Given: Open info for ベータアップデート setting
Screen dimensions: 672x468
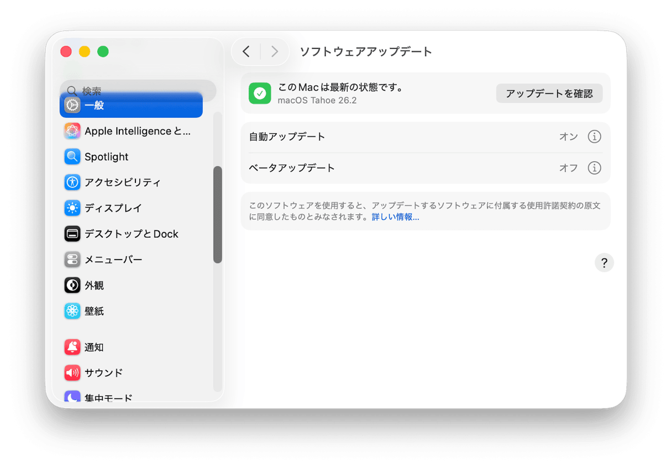Looking at the screenshot, I should pos(594,168).
